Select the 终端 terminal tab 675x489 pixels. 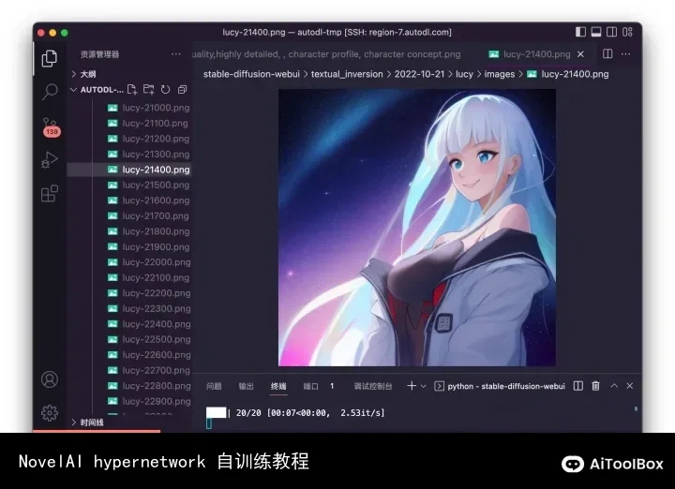(x=278, y=386)
